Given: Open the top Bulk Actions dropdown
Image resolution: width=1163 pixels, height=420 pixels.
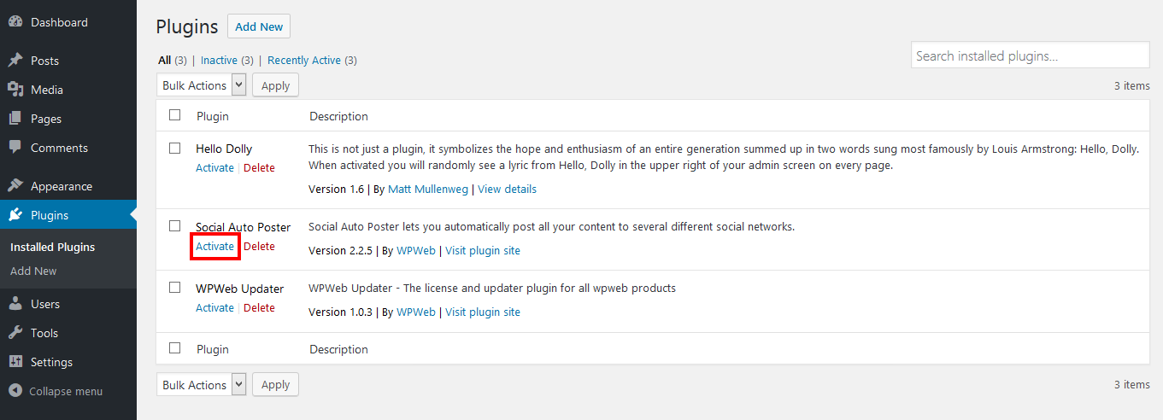Looking at the screenshot, I should (x=202, y=85).
